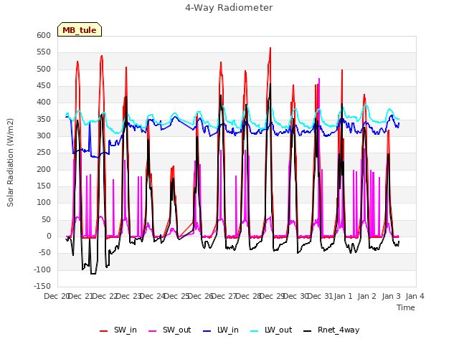Click the Jan 1 x-axis tick label
The image size is (459, 344).
(x=343, y=296)
